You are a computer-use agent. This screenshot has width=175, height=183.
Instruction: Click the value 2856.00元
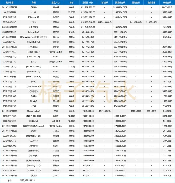(x=151, y=111)
